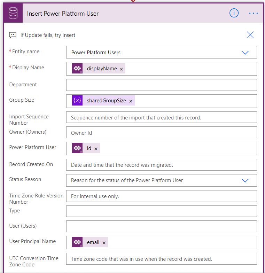
Task: Click the Power Platform User label
Action: coord(33,147)
